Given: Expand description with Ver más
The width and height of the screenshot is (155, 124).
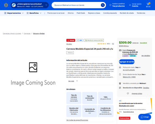Looking at the screenshot, I should (73, 81).
